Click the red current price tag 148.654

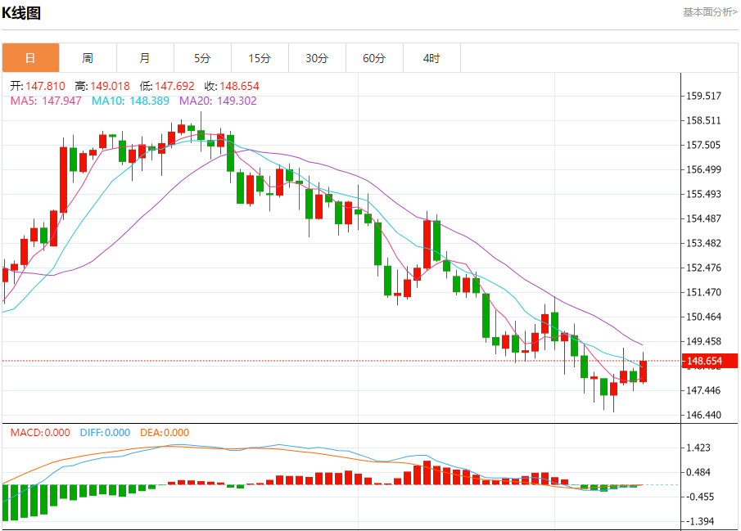[709, 361]
